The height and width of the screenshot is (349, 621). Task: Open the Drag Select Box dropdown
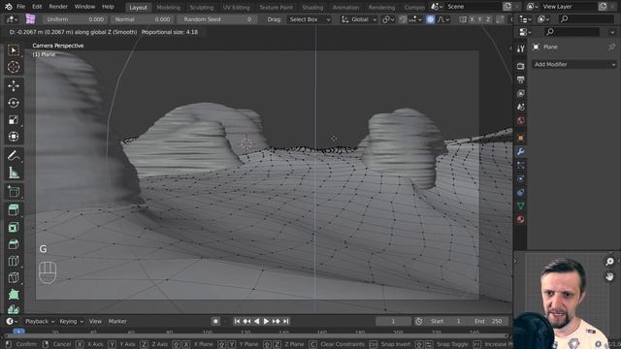click(310, 19)
